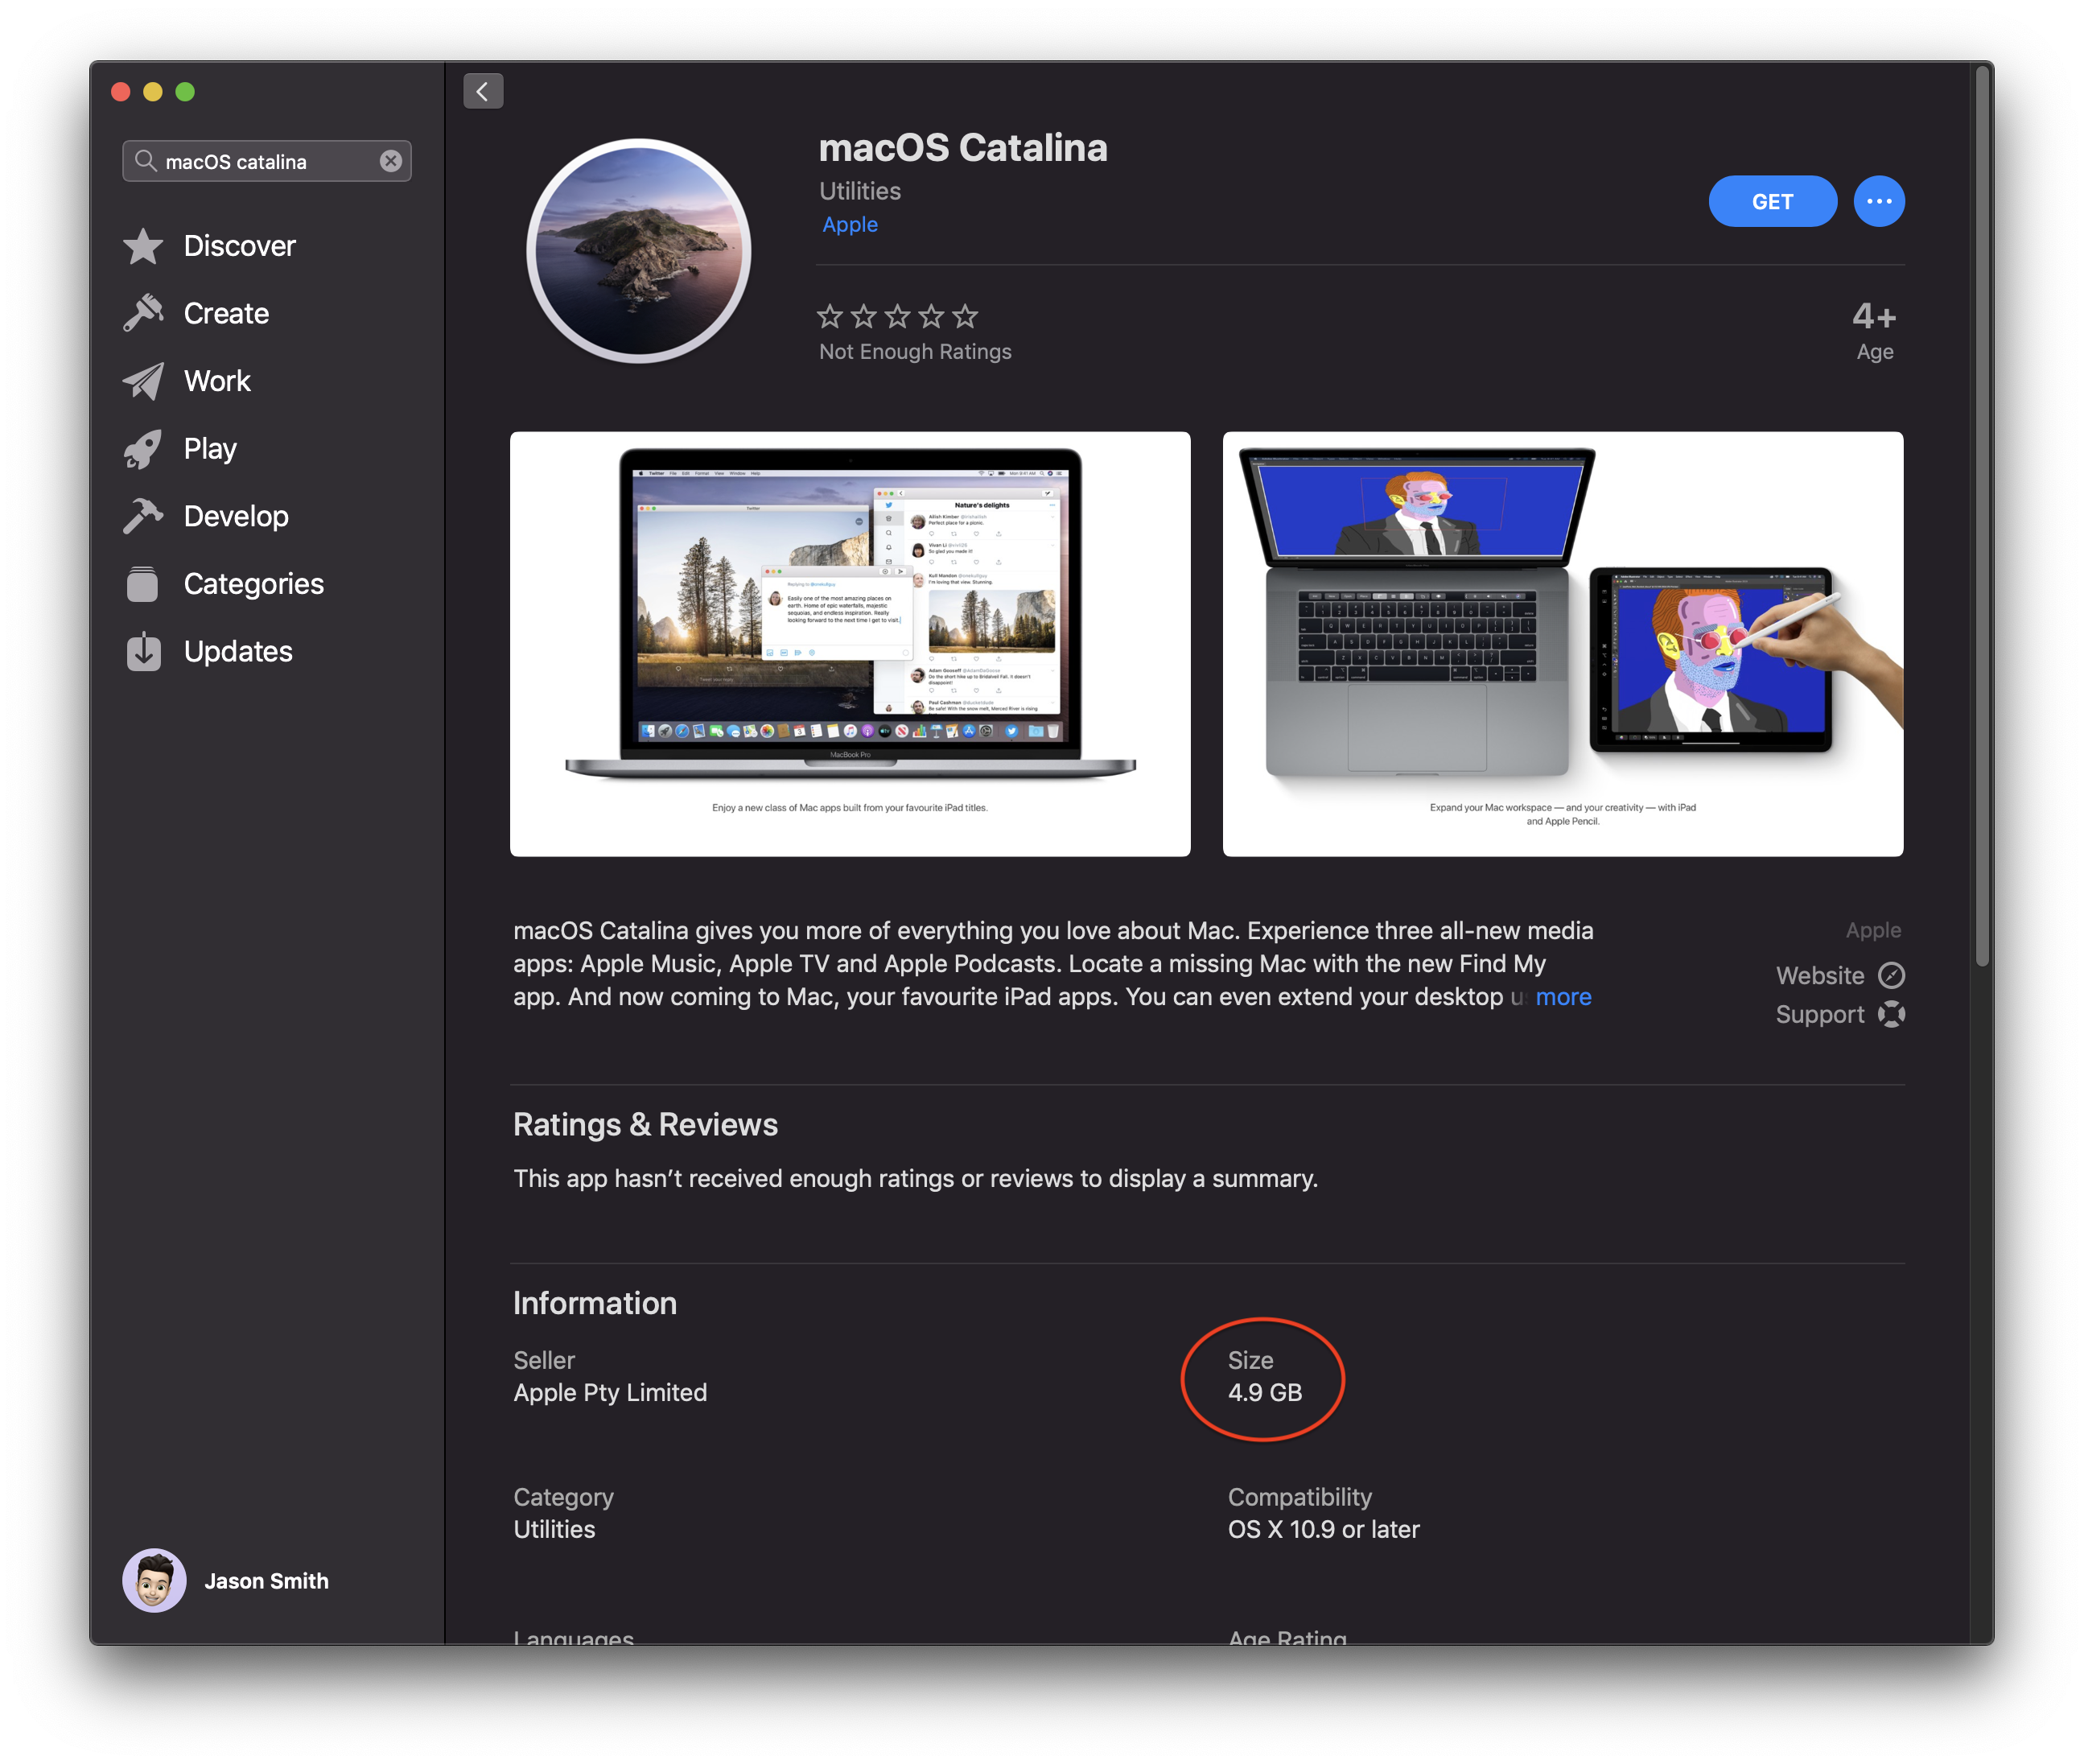
Task: Click the macOS catalina search field
Action: [267, 161]
